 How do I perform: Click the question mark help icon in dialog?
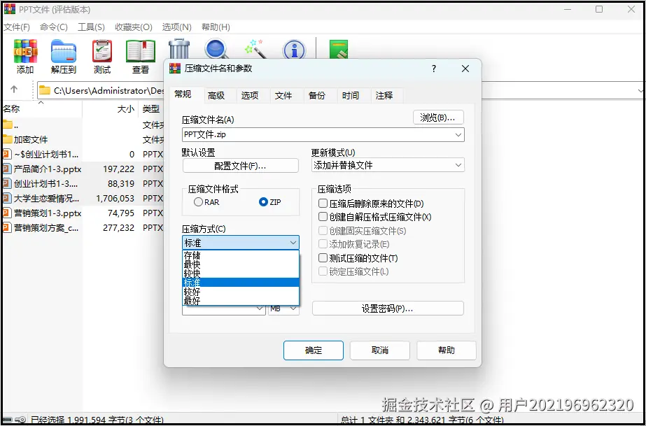coord(434,69)
